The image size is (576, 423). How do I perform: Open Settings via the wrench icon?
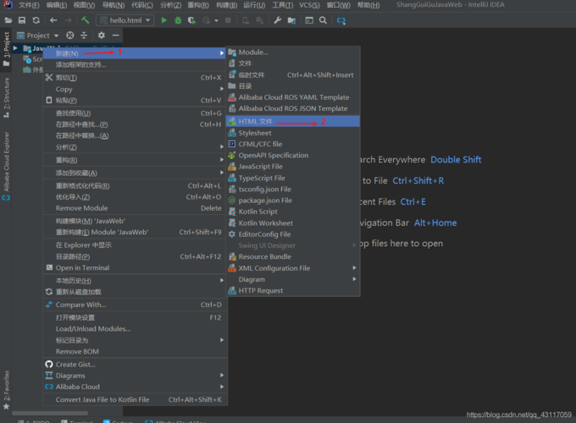(x=277, y=20)
